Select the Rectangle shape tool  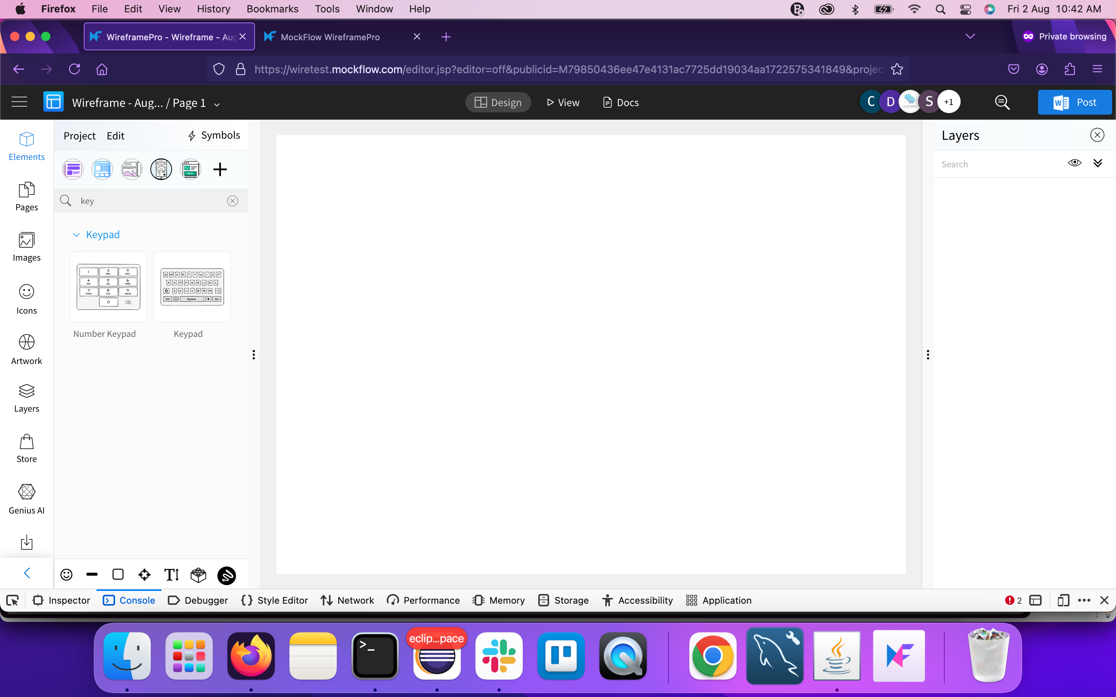pyautogui.click(x=118, y=575)
